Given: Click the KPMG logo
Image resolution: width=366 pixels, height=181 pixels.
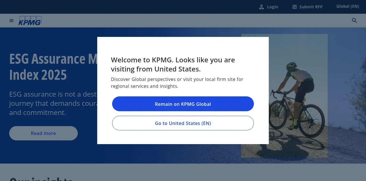Looking at the screenshot, I should tap(30, 21).
